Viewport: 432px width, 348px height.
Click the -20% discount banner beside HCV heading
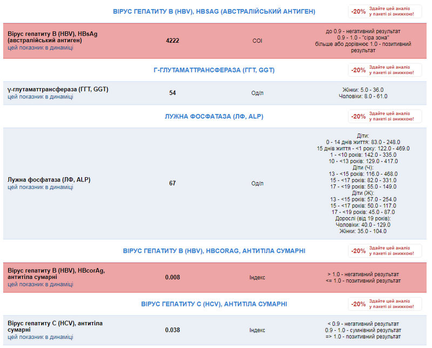click(385, 304)
